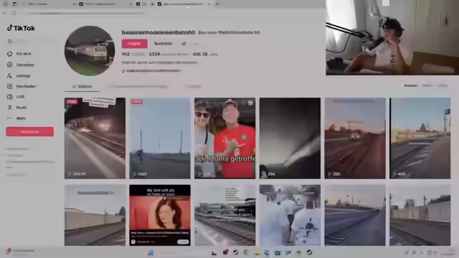
Task: Click the red Anmelden button in sidebar
Action: [x=30, y=132]
